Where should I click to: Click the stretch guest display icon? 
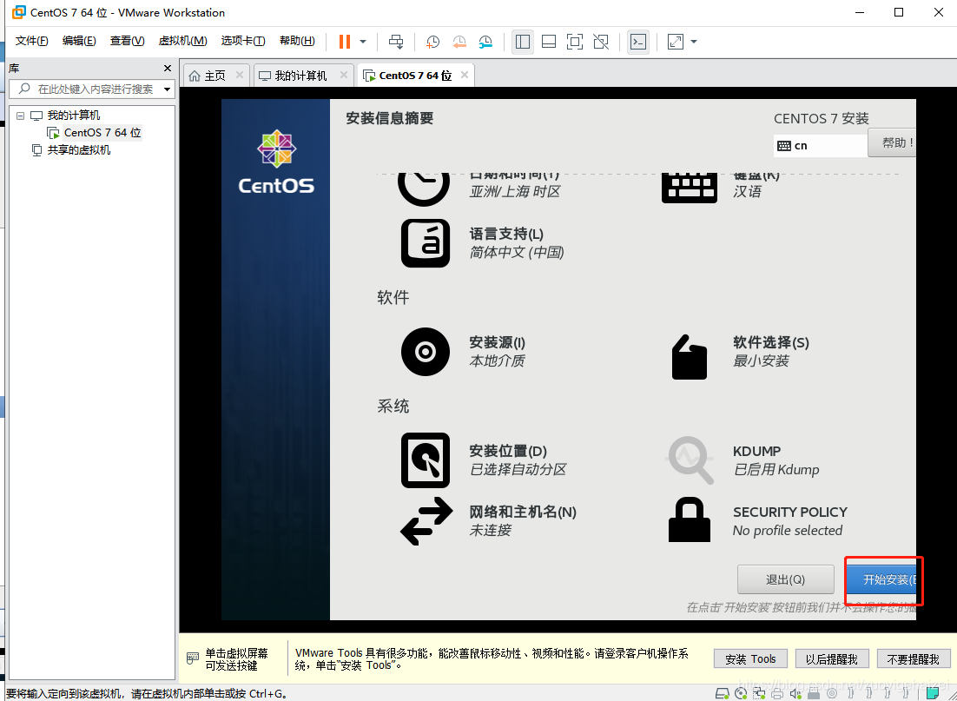point(675,42)
